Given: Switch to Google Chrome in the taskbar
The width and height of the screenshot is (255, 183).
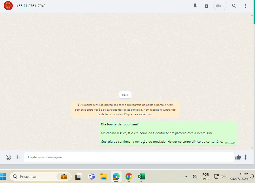Looking at the screenshot, I should (x=129, y=176).
